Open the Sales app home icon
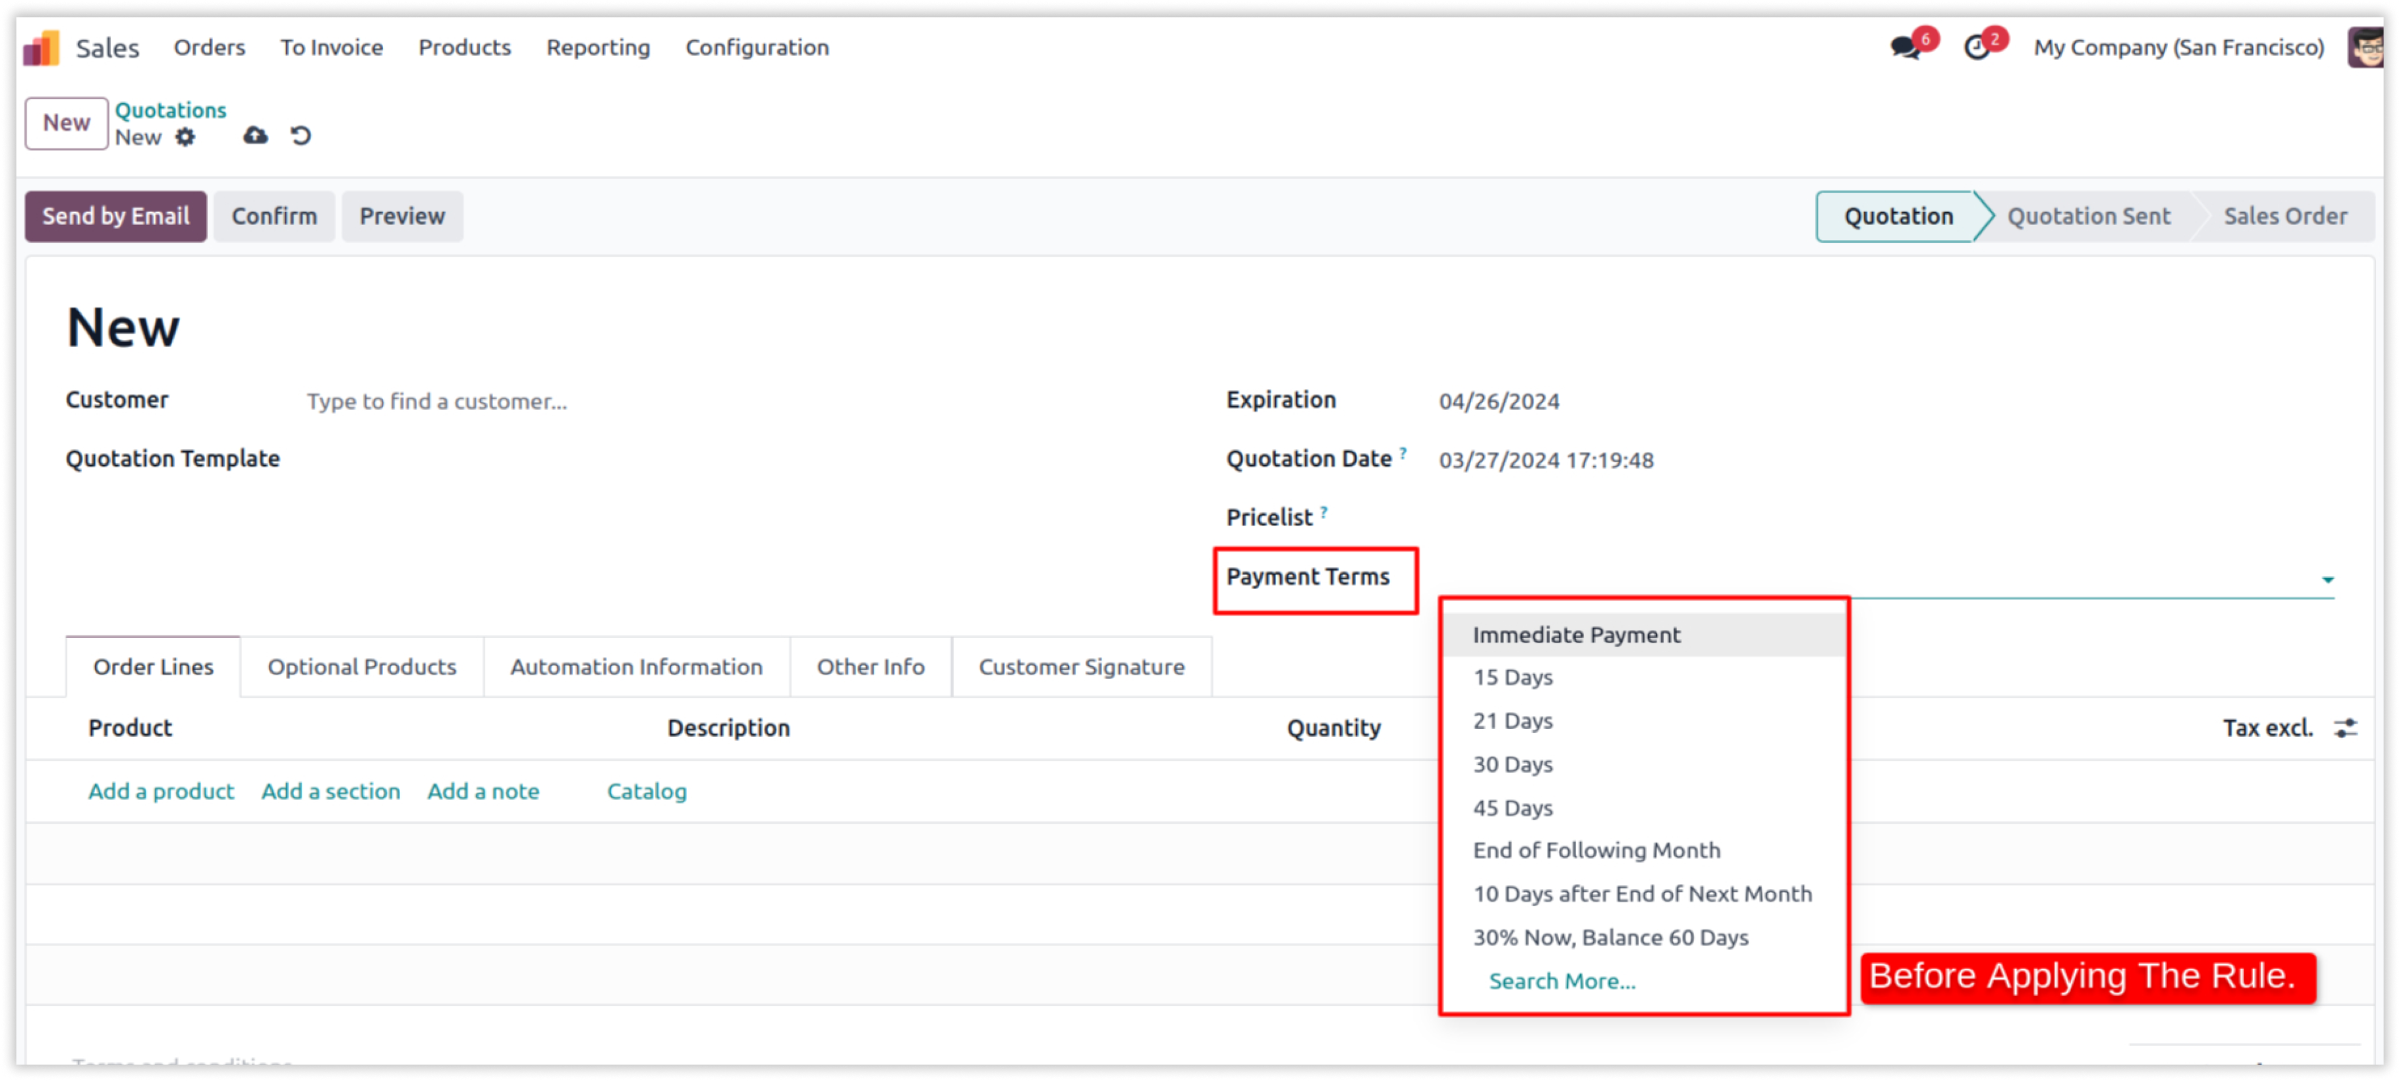The width and height of the screenshot is (2400, 1081). point(41,48)
